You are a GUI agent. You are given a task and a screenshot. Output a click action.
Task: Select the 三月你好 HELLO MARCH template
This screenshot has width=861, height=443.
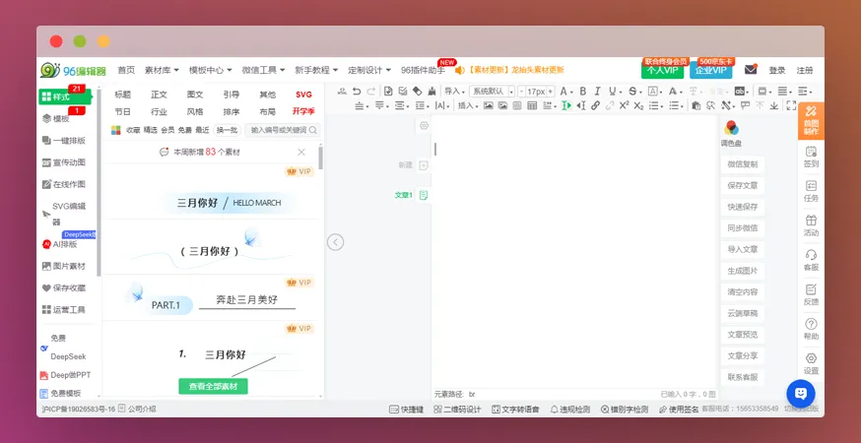coord(229,203)
